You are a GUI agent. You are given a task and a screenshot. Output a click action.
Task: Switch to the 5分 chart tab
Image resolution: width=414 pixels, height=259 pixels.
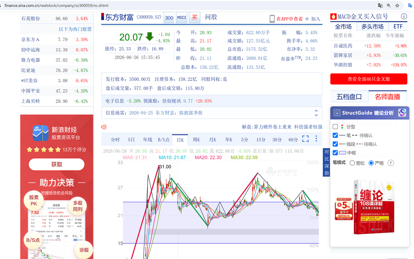[x=245, y=140]
